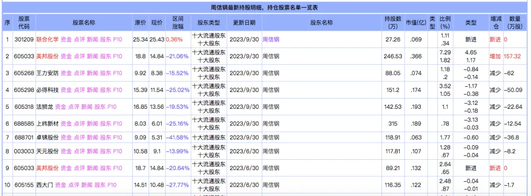531x196 pixels.
Task: Open 新闻 link in the 王力安防 row
Action: 92,73
